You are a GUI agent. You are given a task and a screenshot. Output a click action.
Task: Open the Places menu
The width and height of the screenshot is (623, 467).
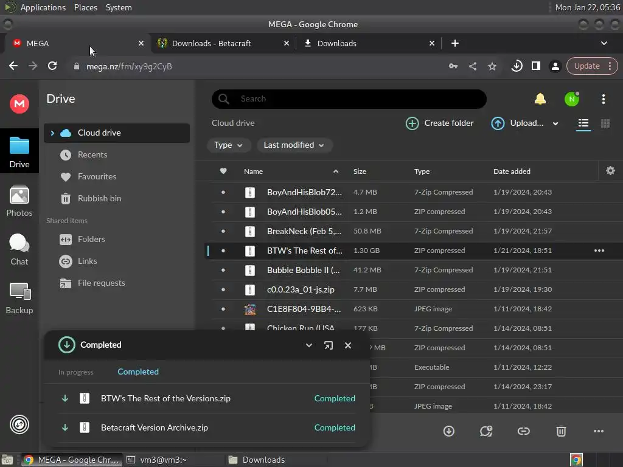[85, 7]
